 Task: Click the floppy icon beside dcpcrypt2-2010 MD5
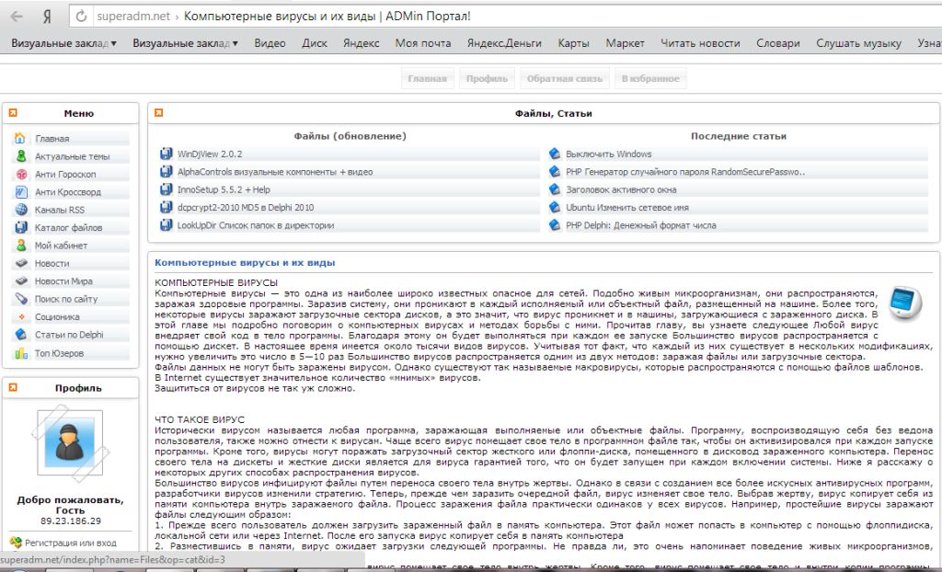point(167,207)
